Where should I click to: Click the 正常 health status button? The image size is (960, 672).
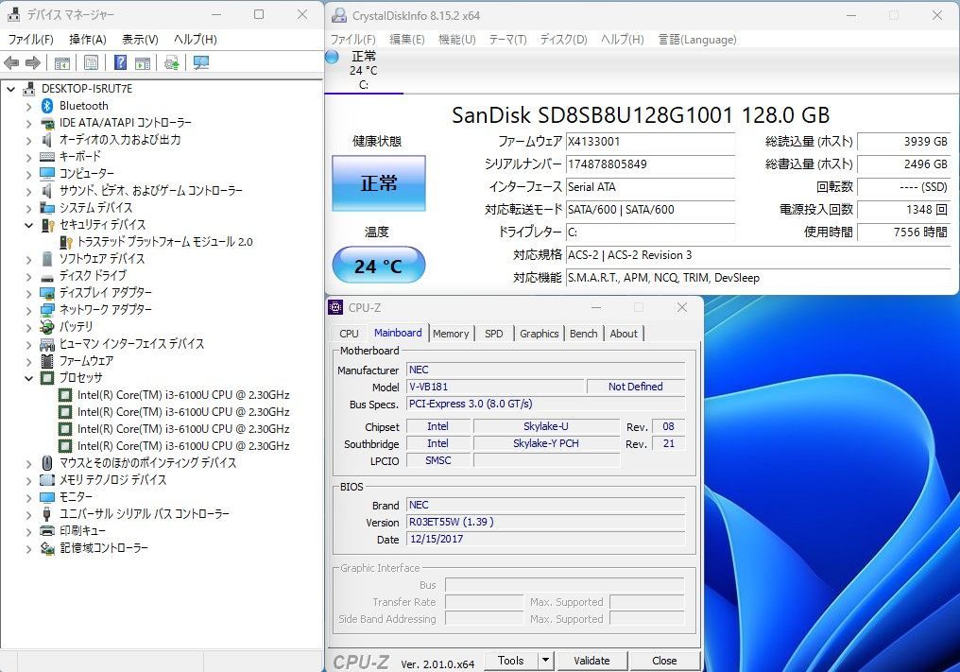[x=378, y=183]
